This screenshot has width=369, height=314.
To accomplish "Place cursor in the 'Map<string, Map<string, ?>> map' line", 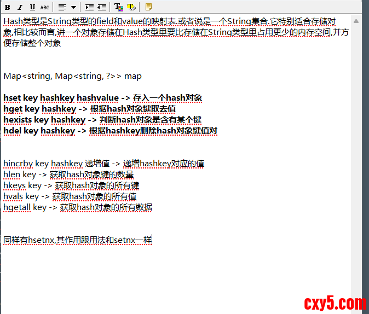I will (x=72, y=76).
